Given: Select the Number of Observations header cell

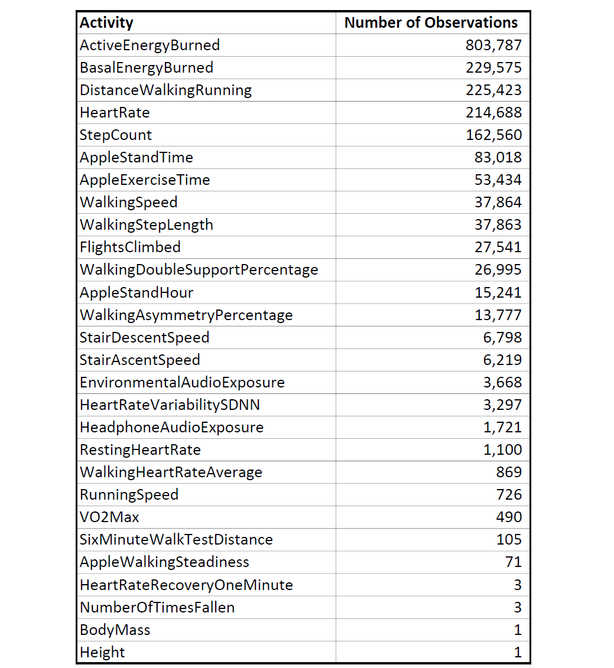Looking at the screenshot, I should pos(433,22).
